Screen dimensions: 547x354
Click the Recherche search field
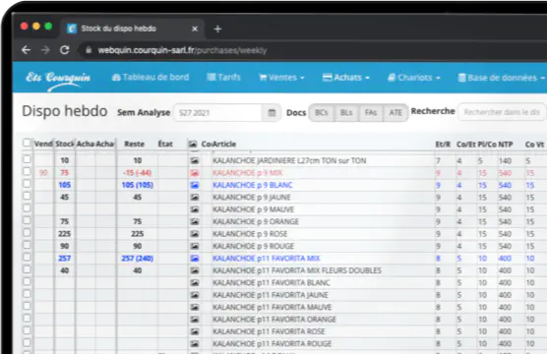pyautogui.click(x=502, y=112)
